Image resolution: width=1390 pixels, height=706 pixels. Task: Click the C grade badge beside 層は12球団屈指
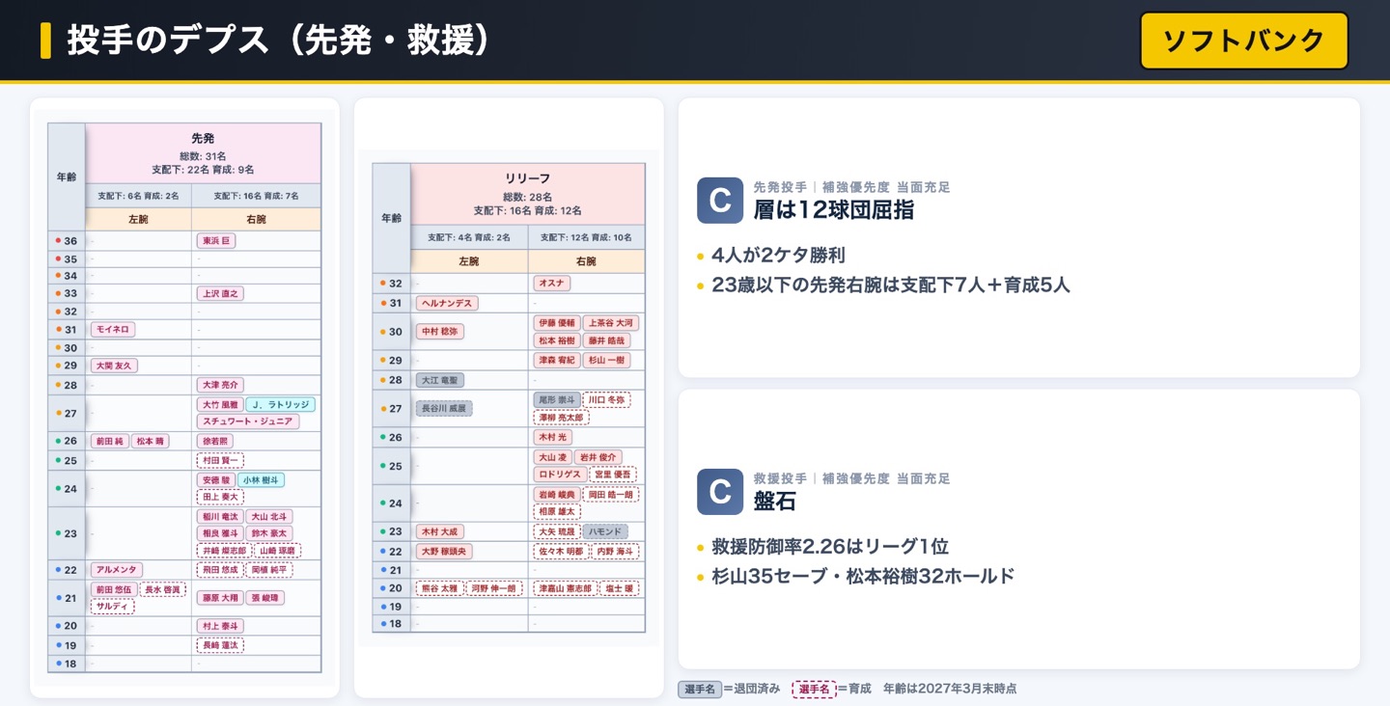click(x=720, y=201)
